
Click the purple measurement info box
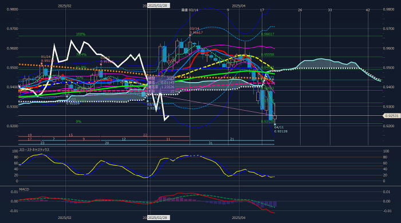pyautogui.click(x=161, y=85)
